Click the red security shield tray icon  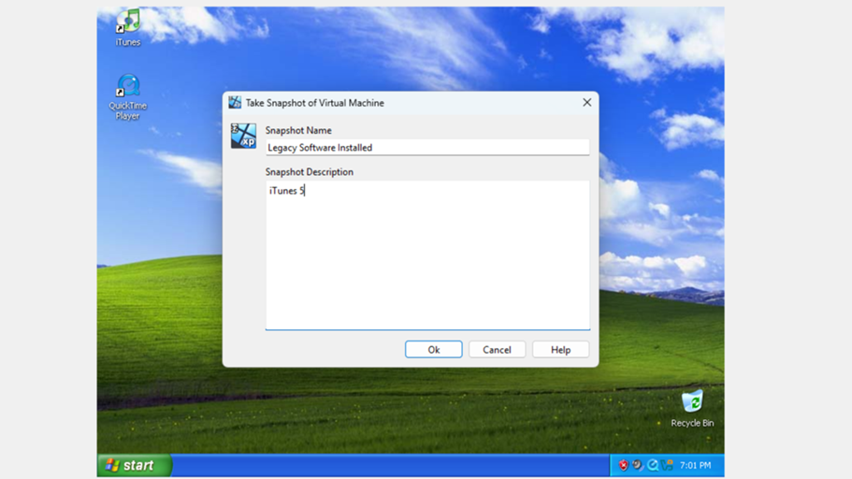pos(623,465)
